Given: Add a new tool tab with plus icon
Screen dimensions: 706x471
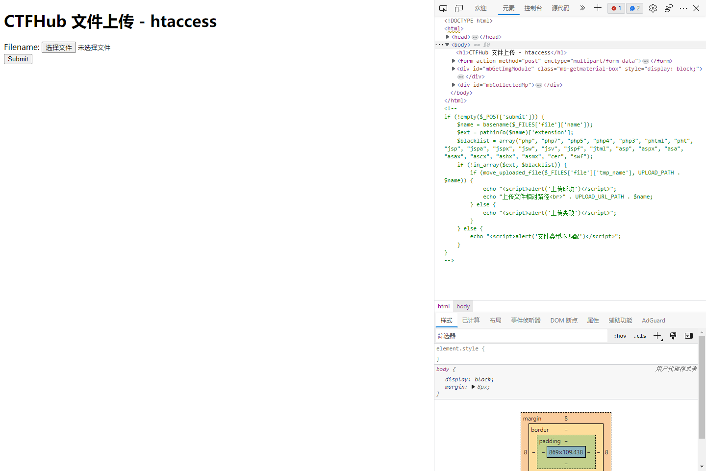Looking at the screenshot, I should (x=598, y=8).
